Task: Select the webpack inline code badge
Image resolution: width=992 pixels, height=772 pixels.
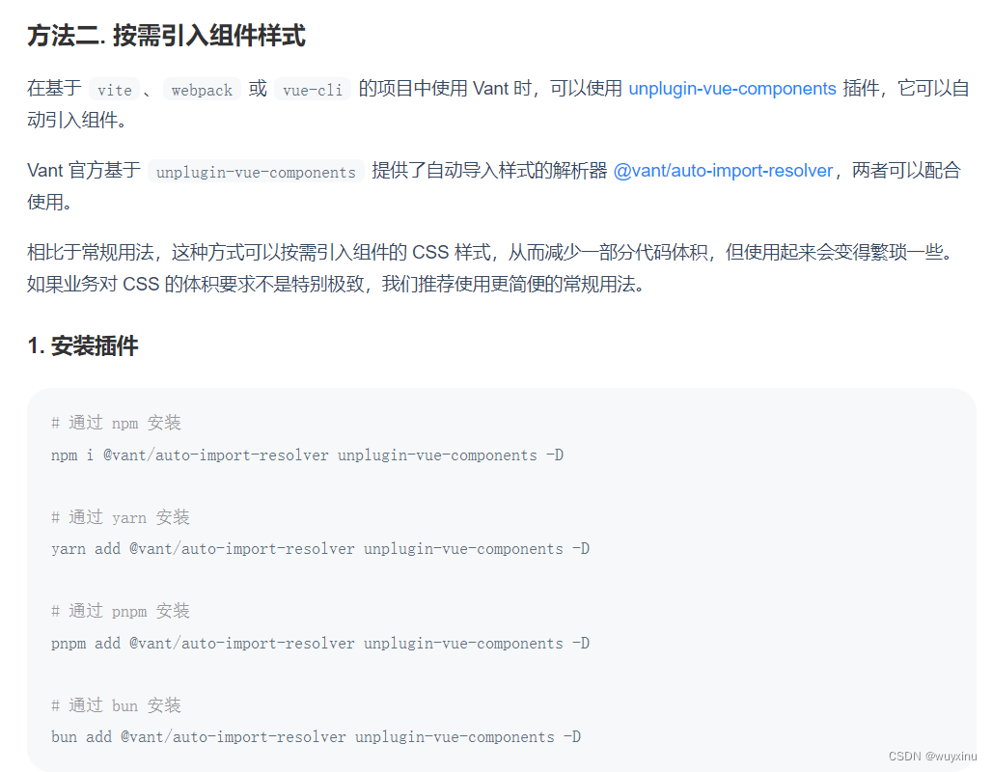Action: pos(201,90)
